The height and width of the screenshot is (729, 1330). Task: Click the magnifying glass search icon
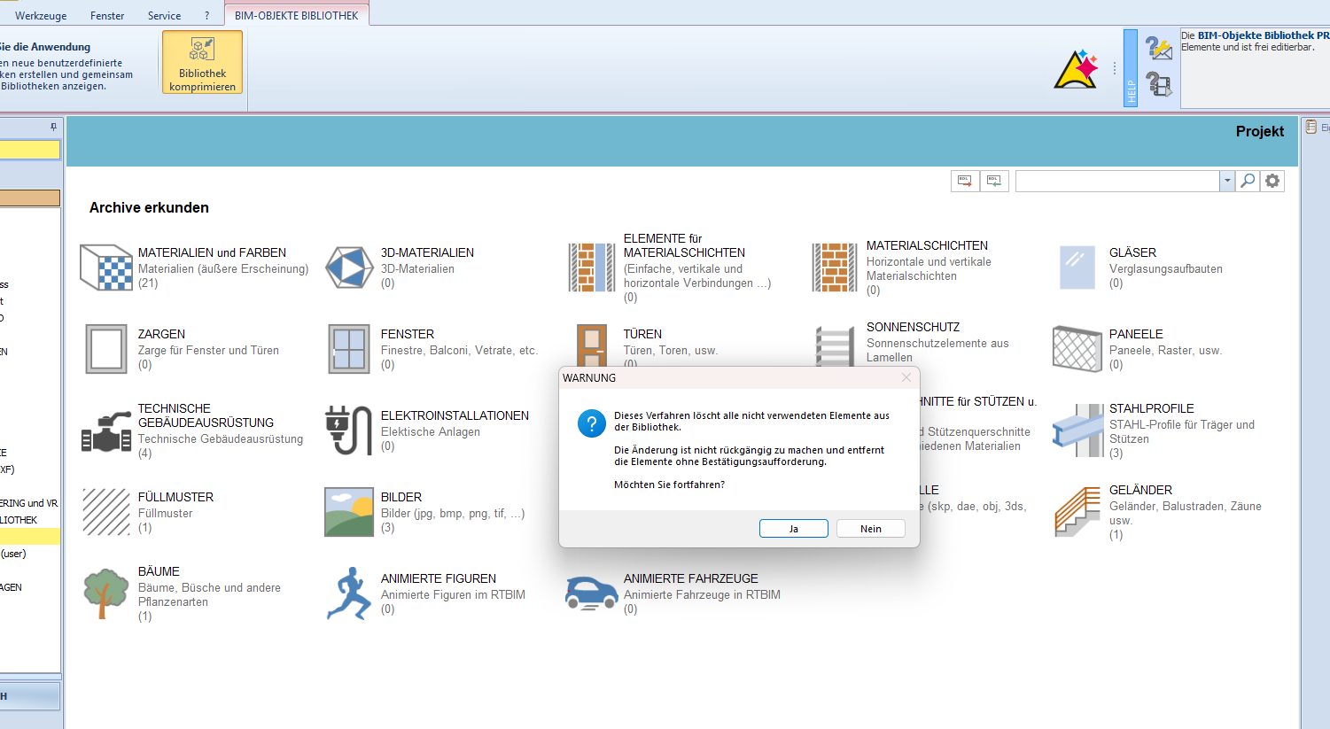pos(1248,181)
